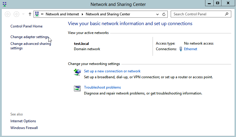Open the Ethernet connection status link
The width and height of the screenshot is (236, 137).
click(x=191, y=49)
